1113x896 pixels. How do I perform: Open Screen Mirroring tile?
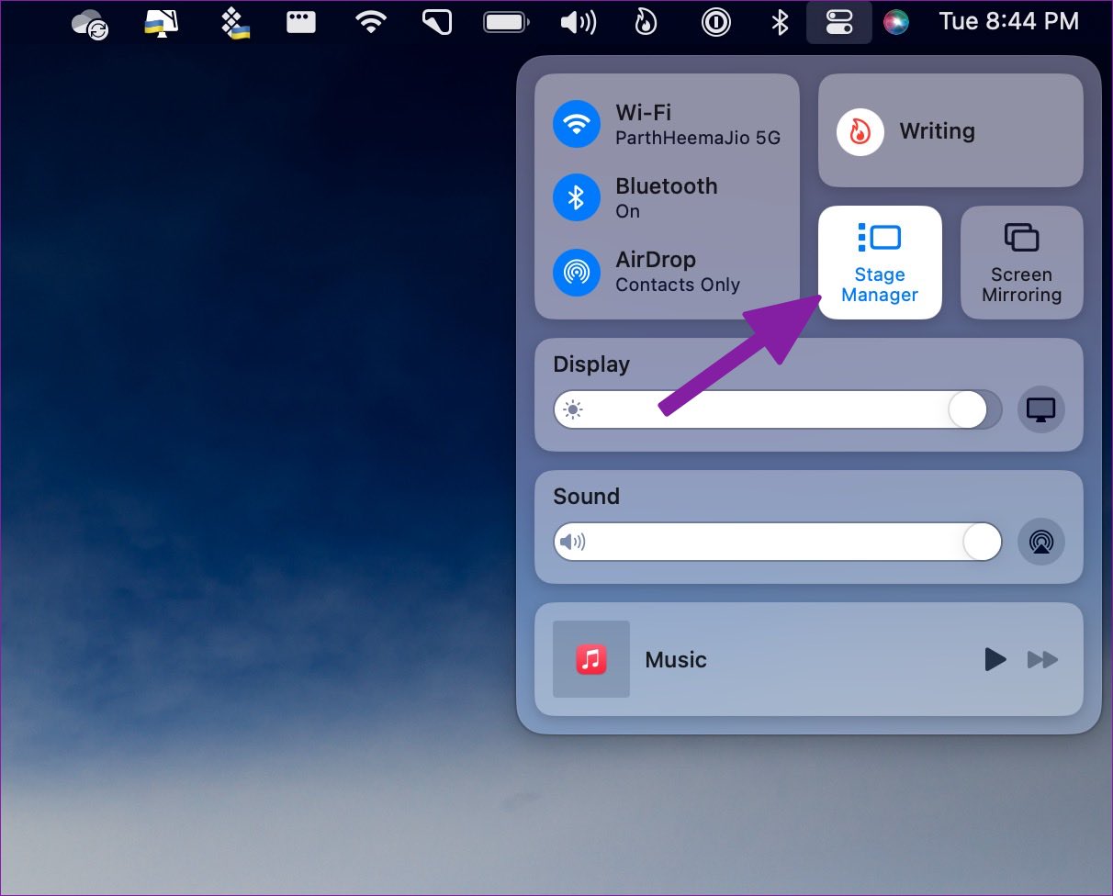[1021, 263]
